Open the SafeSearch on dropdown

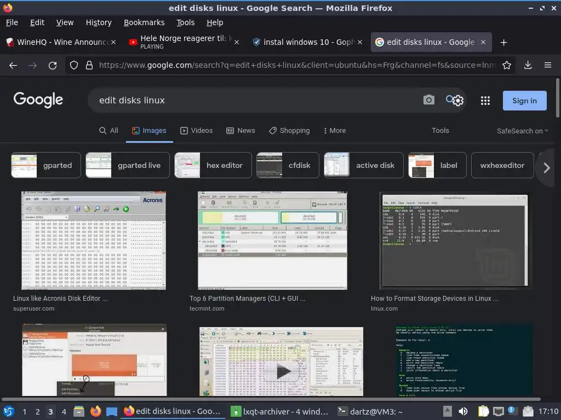point(522,131)
